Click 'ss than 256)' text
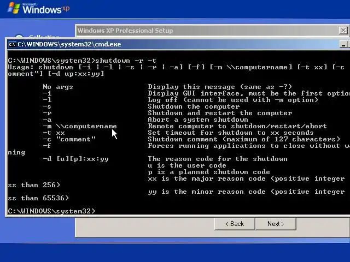 [x=34, y=185]
